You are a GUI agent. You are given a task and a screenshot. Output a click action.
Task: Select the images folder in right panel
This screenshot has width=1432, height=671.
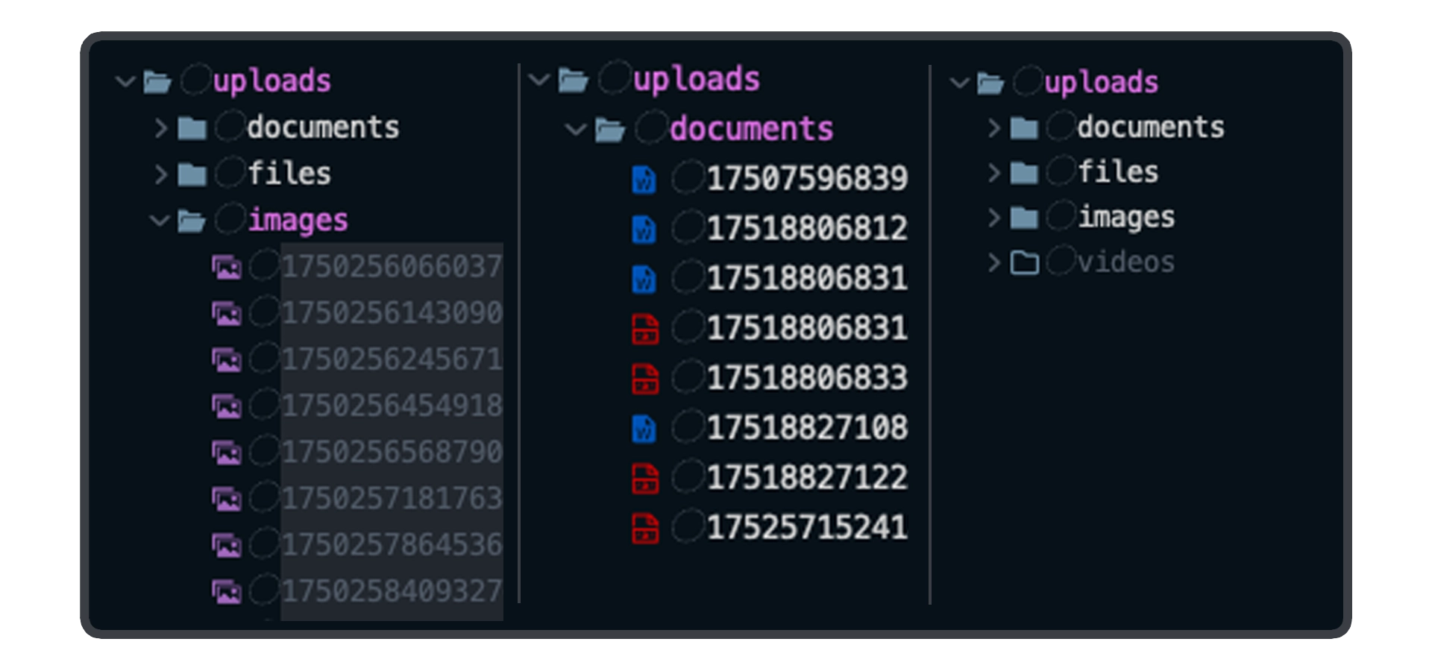pyautogui.click(x=1126, y=218)
